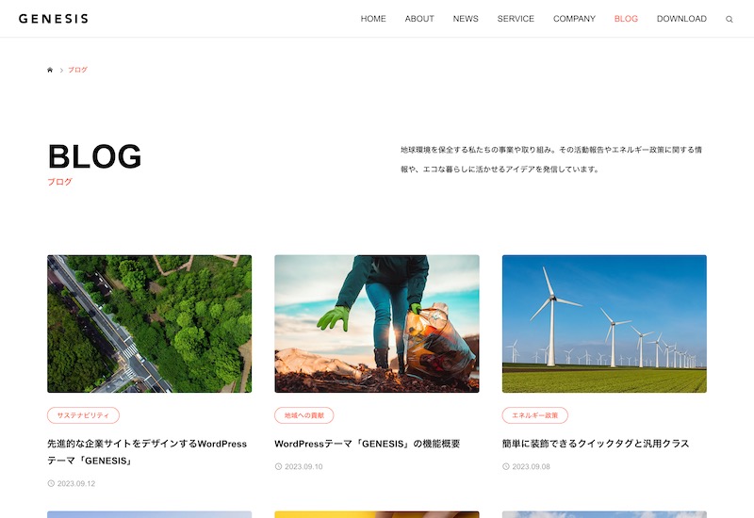The image size is (754, 518).
Task: Choose the エネルギー政策 category tag
Action: tap(534, 415)
